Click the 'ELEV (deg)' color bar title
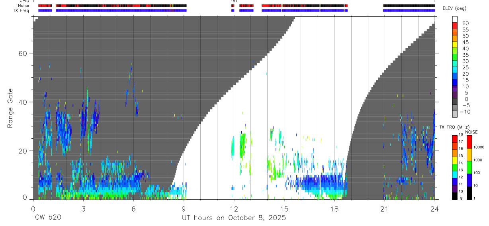Viewport: 489px width, 226px height. coord(455,8)
